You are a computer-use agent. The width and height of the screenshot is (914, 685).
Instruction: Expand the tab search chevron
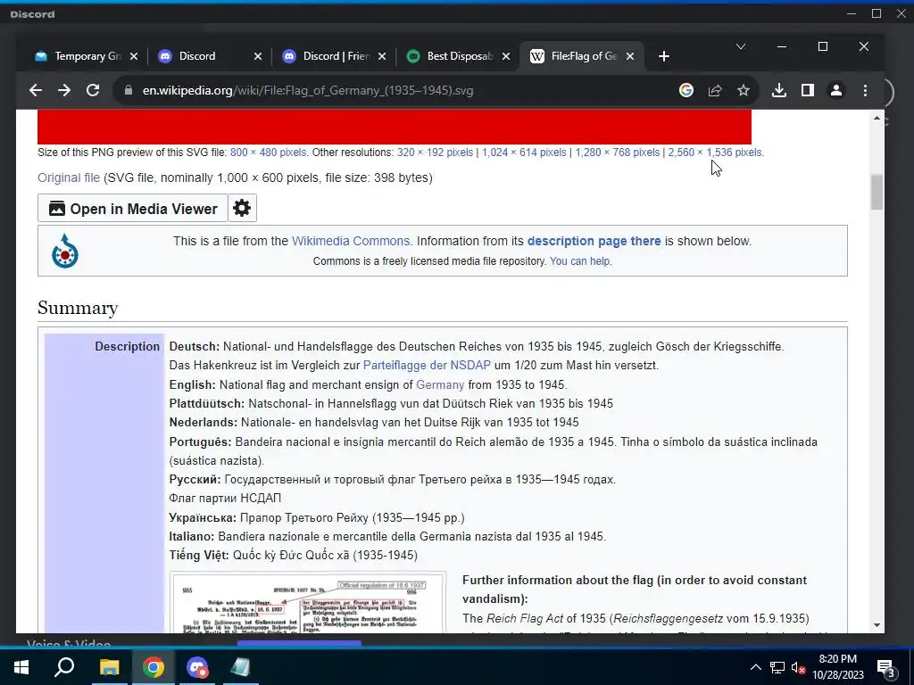point(741,46)
